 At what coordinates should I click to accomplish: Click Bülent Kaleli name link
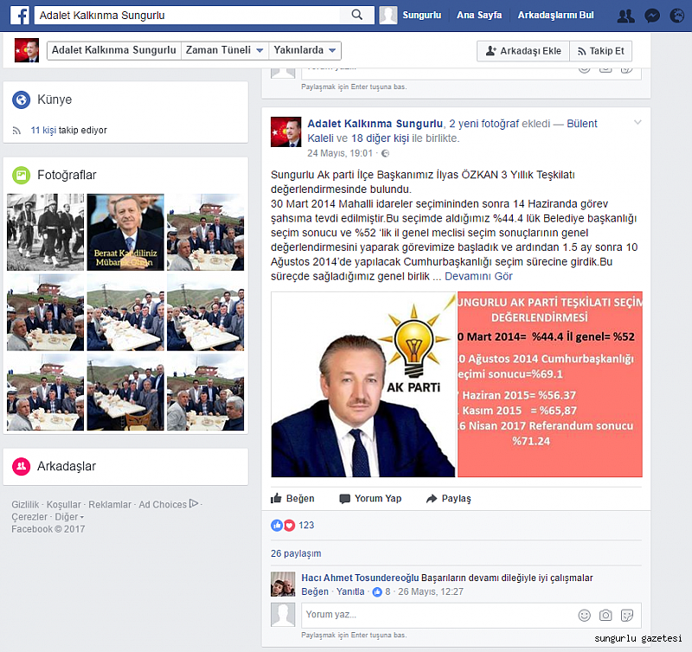point(452,131)
